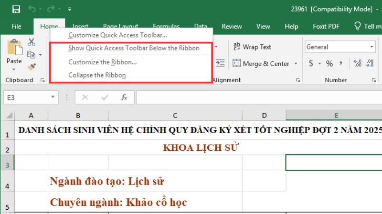The height and width of the screenshot is (214, 382).
Task: Click the Insert Function fx icon
Action: (124, 97)
